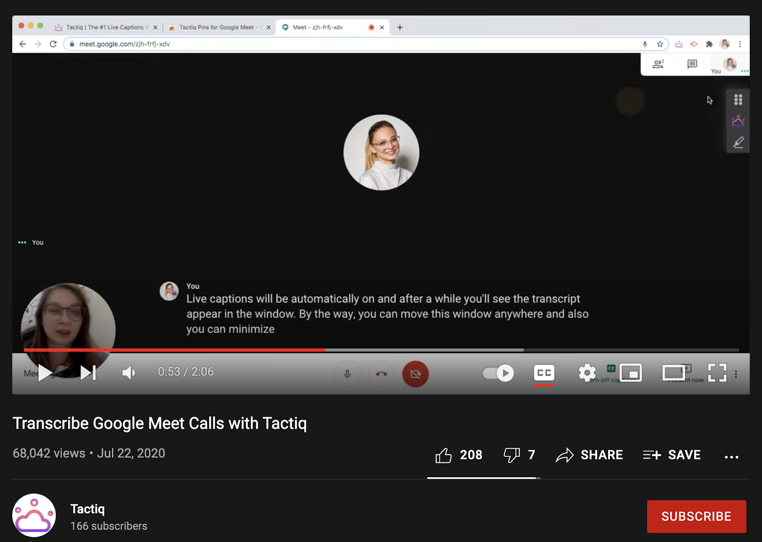762x542 pixels.
Task: Hang up the Meet call
Action: [381, 374]
